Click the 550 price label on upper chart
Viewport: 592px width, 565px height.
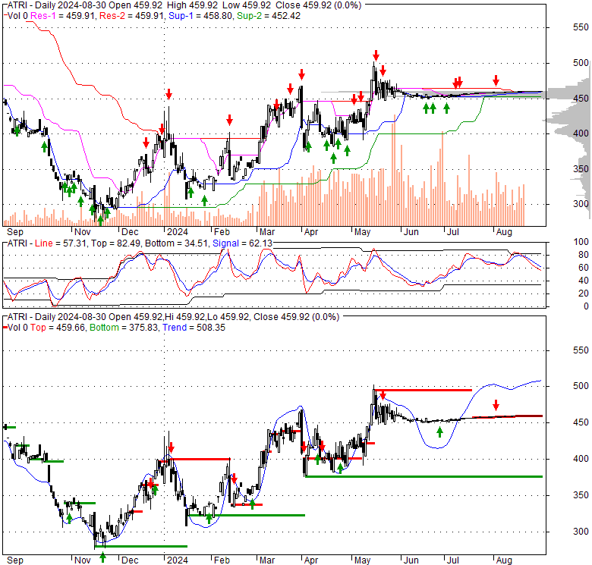581,27
